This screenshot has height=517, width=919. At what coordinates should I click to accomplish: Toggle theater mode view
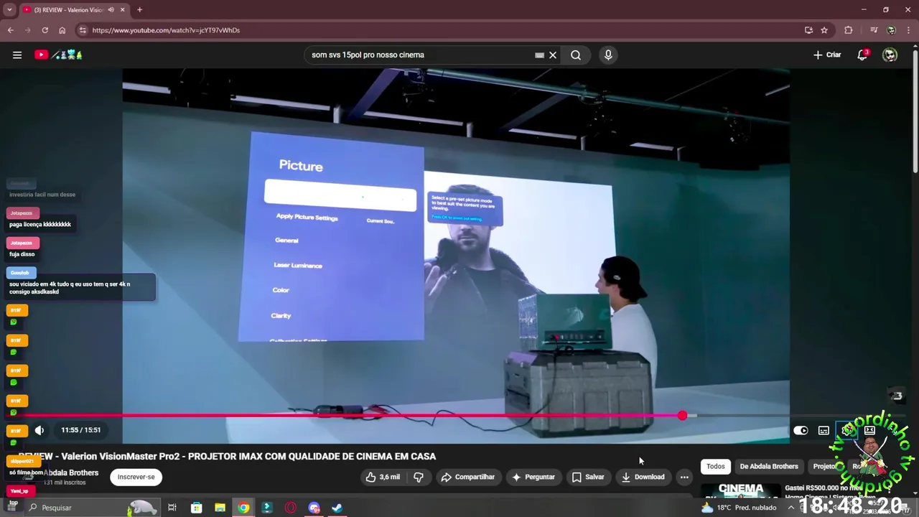pyautogui.click(x=869, y=430)
